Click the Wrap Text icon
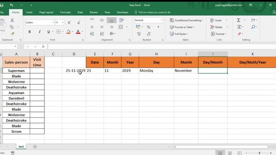The height and width of the screenshot is (155, 276). pyautogui.click(x=121, y=20)
